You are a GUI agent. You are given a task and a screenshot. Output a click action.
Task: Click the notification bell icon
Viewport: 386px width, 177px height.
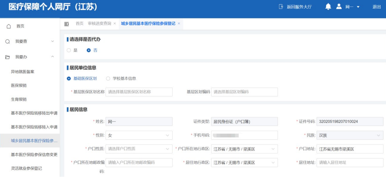[x=328, y=7]
